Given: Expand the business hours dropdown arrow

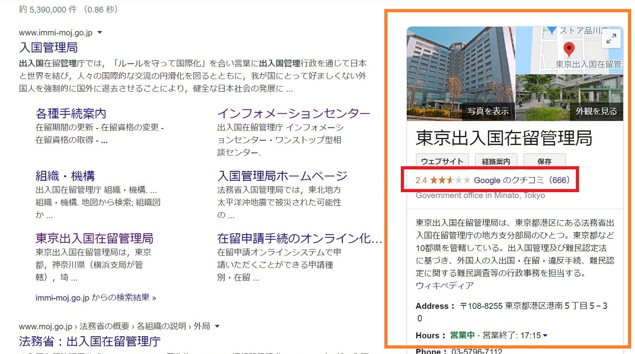Looking at the screenshot, I should tap(545, 336).
